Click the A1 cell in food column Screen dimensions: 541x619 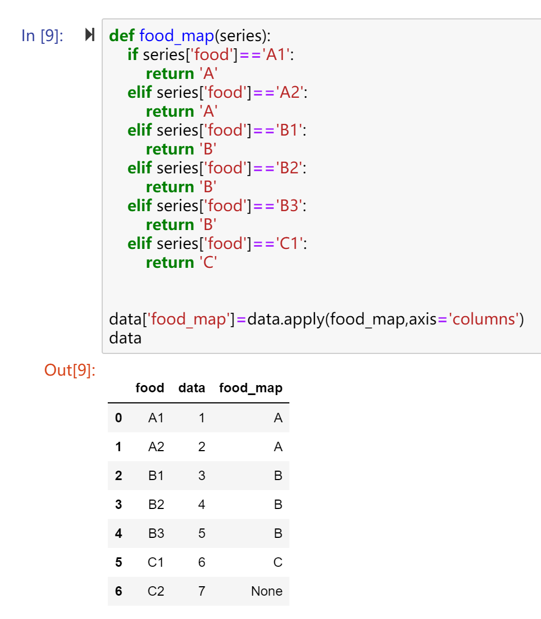click(156, 418)
